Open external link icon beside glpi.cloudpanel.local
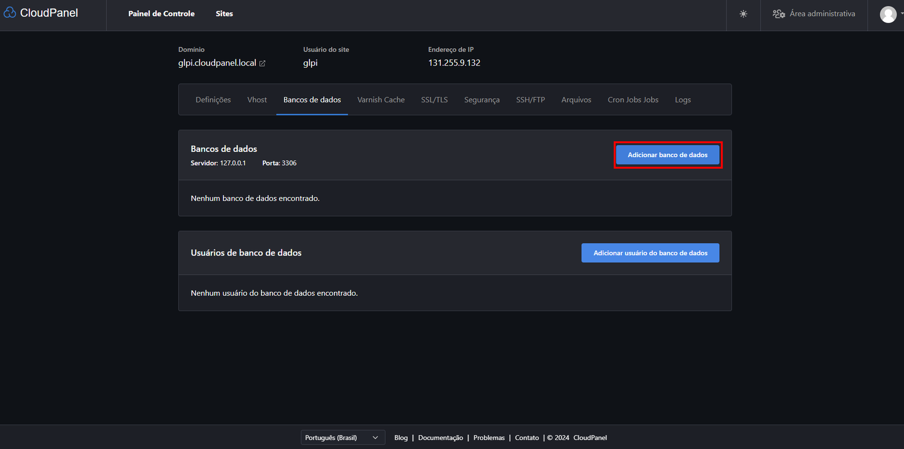This screenshot has height=449, width=904. (262, 63)
